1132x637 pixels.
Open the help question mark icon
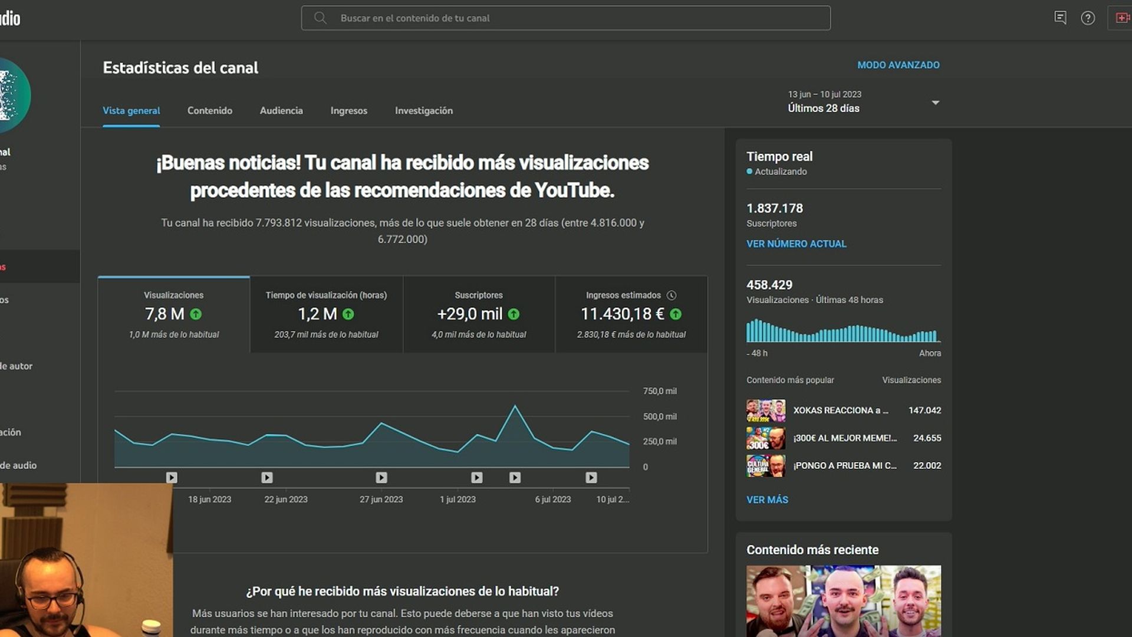point(1088,18)
